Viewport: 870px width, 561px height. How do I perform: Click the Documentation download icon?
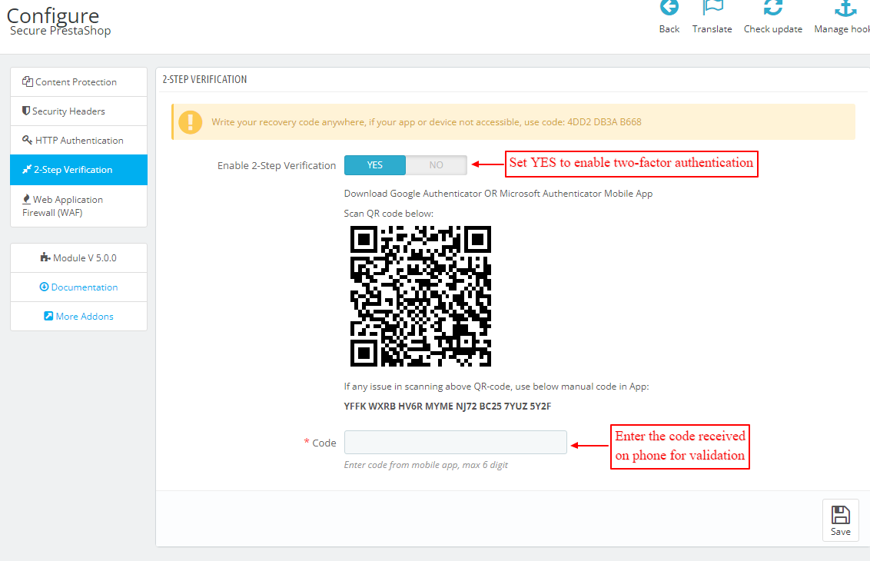[x=44, y=287]
